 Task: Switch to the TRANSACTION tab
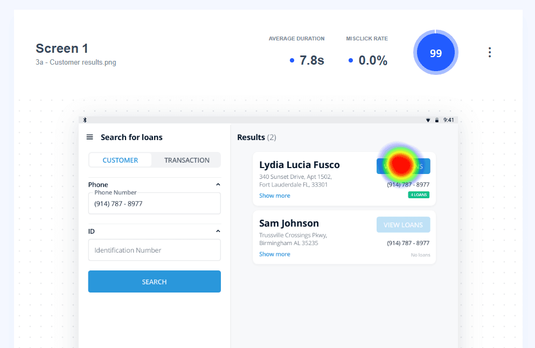(186, 160)
